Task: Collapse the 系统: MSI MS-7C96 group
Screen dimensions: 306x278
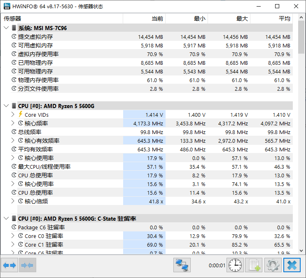Action: click(x=7, y=28)
